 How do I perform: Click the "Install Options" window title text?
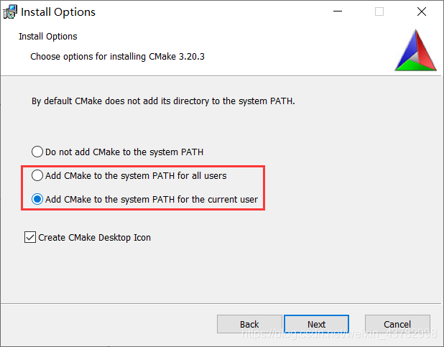(58, 12)
